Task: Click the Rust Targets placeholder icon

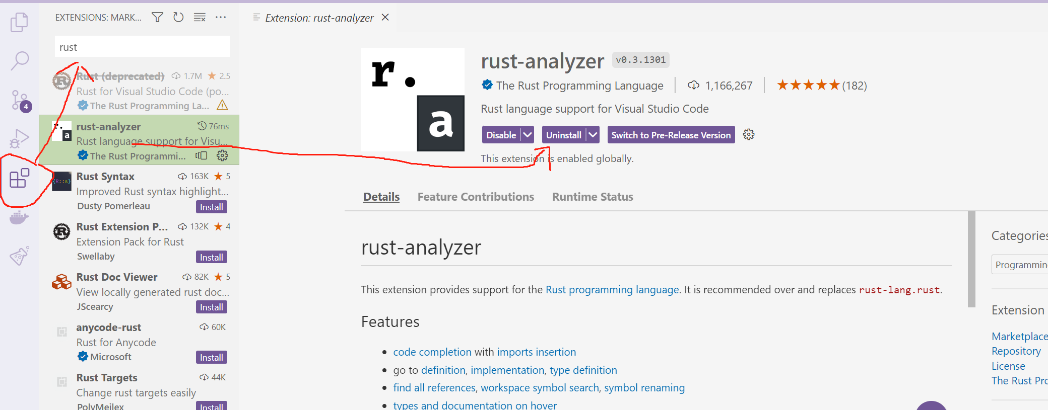Action: [x=62, y=382]
